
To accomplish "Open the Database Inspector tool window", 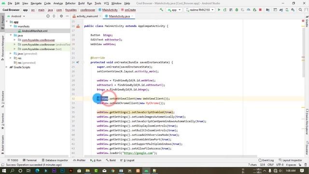I will 55,160.
